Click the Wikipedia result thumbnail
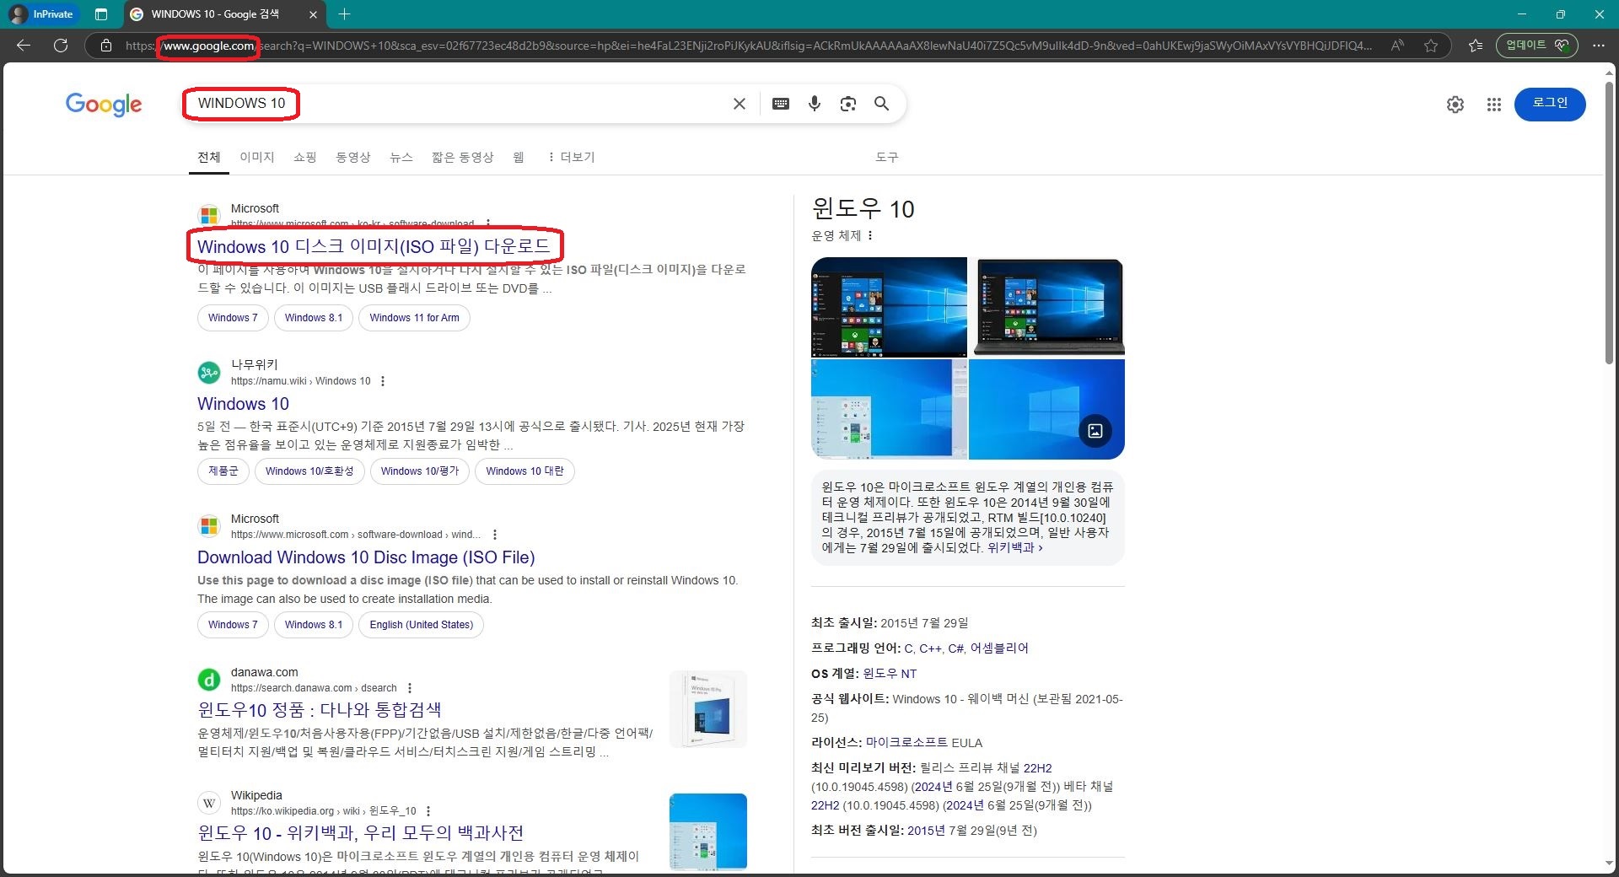The image size is (1619, 877). (708, 831)
